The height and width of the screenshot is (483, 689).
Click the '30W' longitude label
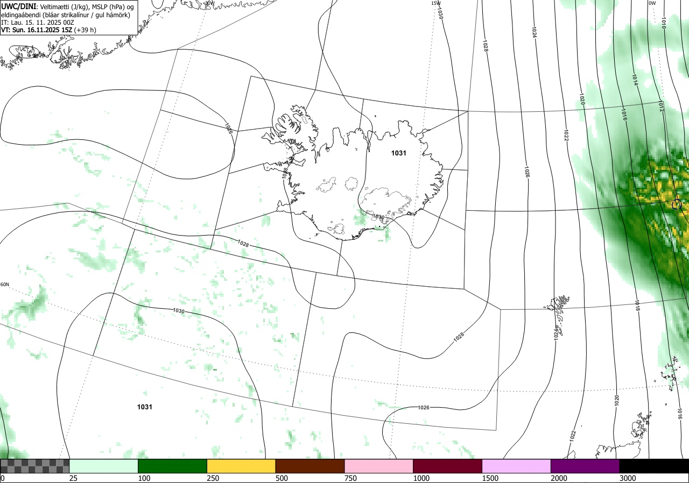click(x=210, y=3)
